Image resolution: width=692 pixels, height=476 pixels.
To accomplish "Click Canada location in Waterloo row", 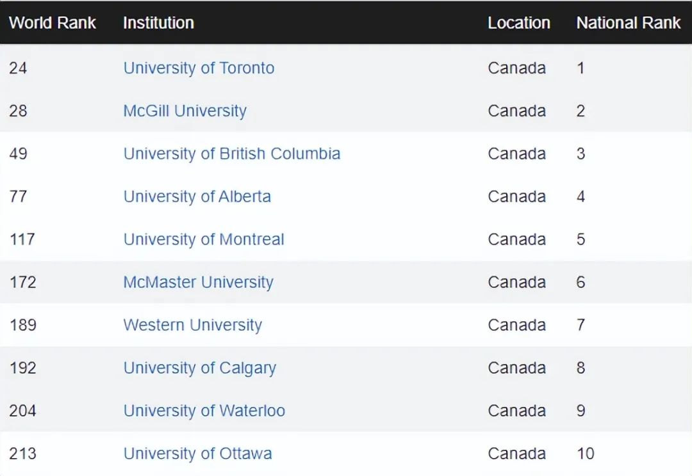I will (x=516, y=411).
